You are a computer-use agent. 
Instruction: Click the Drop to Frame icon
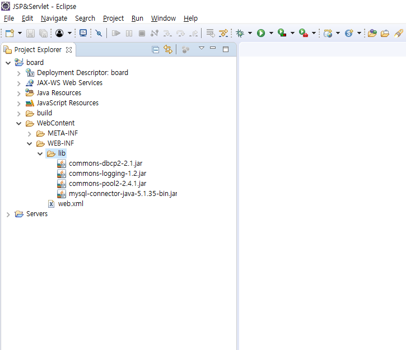[211, 33]
